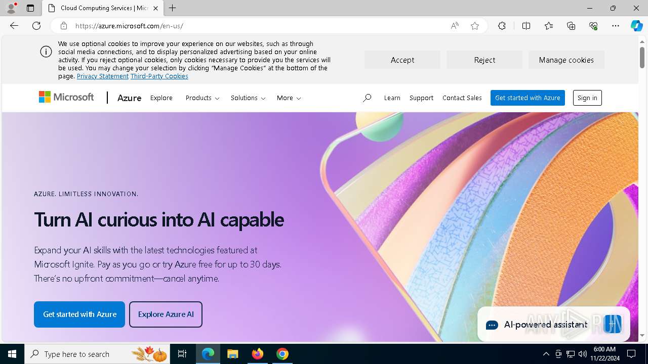Click the Azure brand link
This screenshot has height=364, width=648.
coord(129,98)
